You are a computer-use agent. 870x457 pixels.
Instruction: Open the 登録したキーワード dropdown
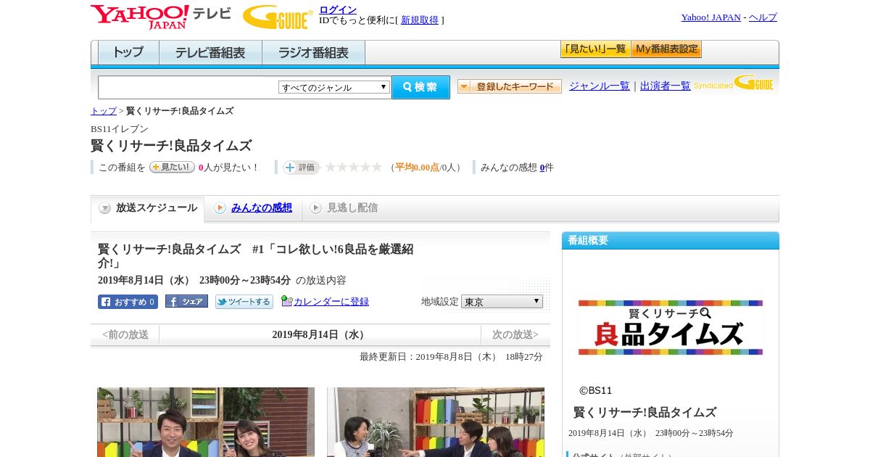[510, 86]
